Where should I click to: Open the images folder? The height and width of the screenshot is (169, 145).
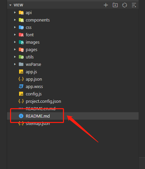[32, 42]
